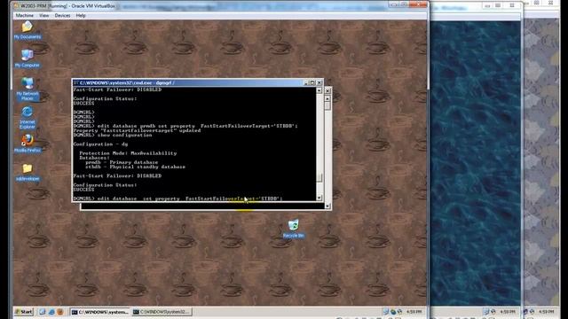Open the Devices menu in VirtualBox

[62, 16]
